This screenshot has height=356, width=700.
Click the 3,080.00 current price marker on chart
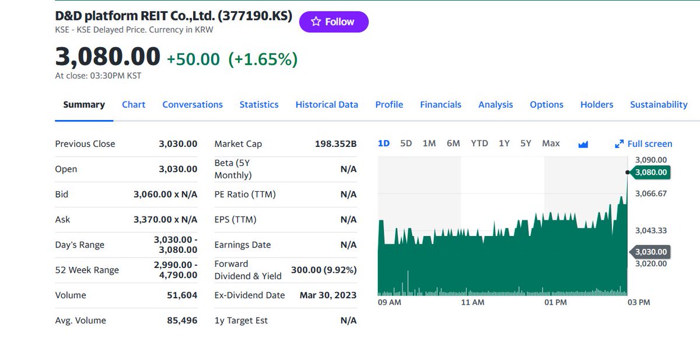pyautogui.click(x=651, y=172)
